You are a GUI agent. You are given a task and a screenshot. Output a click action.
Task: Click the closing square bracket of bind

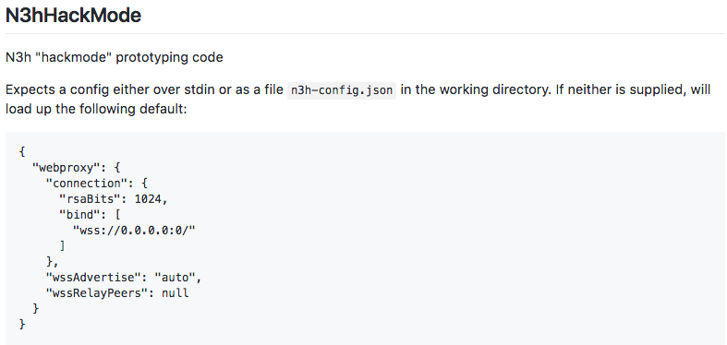click(63, 246)
